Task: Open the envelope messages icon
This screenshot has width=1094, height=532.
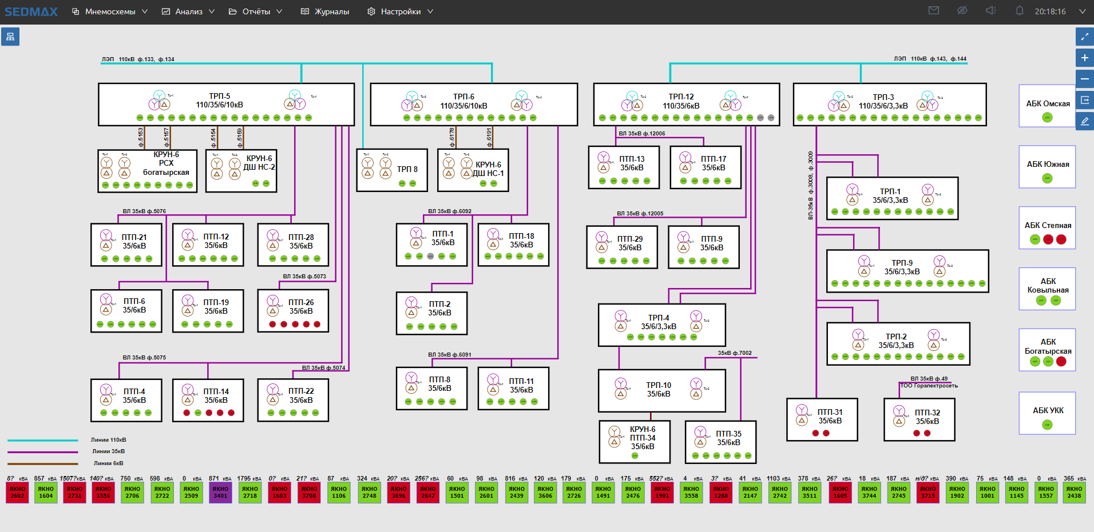Action: pyautogui.click(x=934, y=11)
